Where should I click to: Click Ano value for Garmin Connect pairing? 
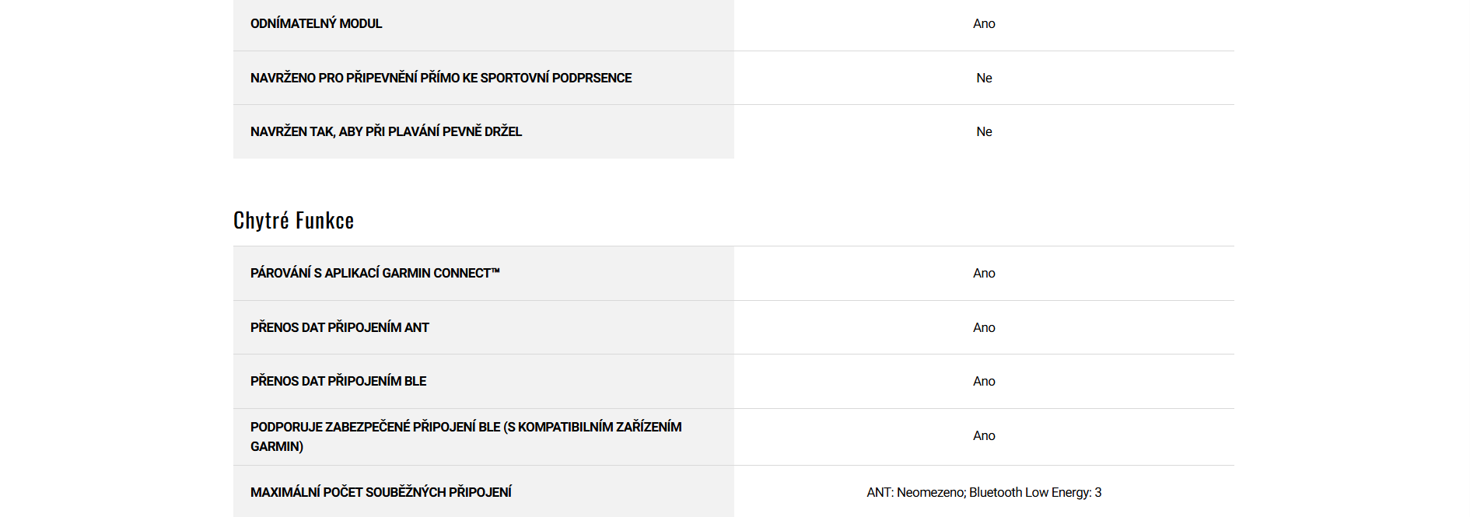[x=984, y=273]
